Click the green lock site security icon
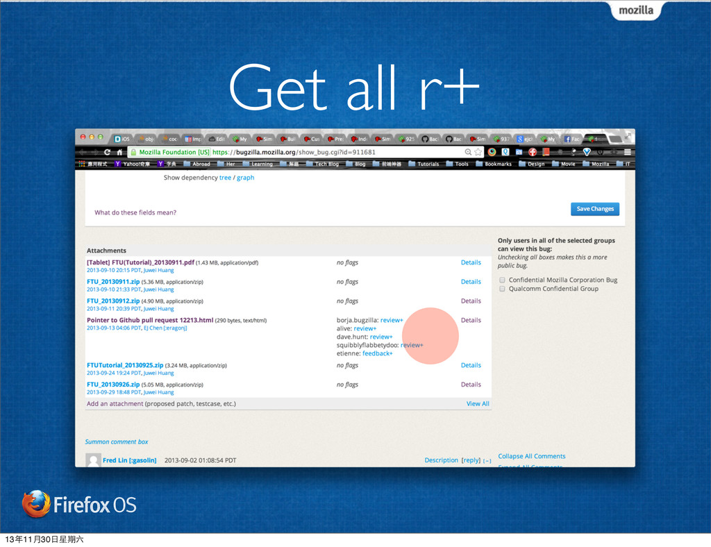The image size is (711, 547). (x=133, y=152)
